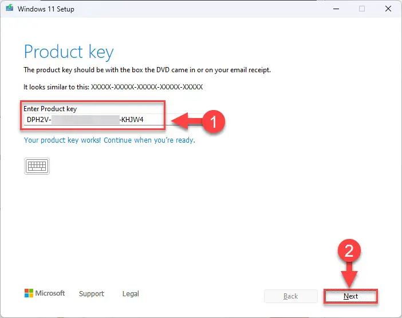Minimize the Windows 11 Setup window
Viewport: 402px width, 318px height.
pyautogui.click(x=336, y=9)
